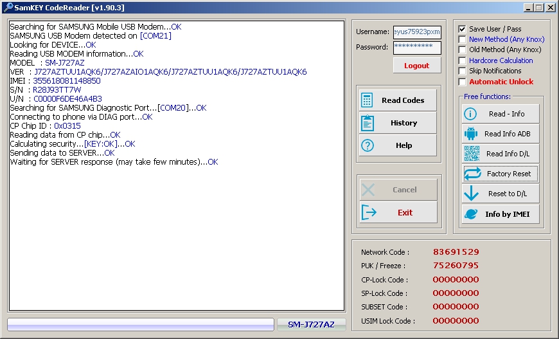This screenshot has height=339, width=559.
Task: Open the History button label
Action: coord(404,123)
